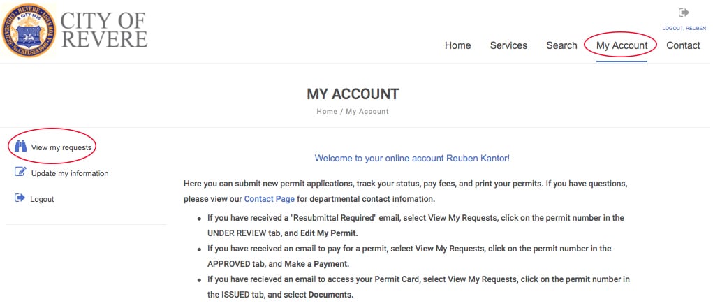Click the Logout text in the sidebar
713x308 pixels.
point(43,199)
